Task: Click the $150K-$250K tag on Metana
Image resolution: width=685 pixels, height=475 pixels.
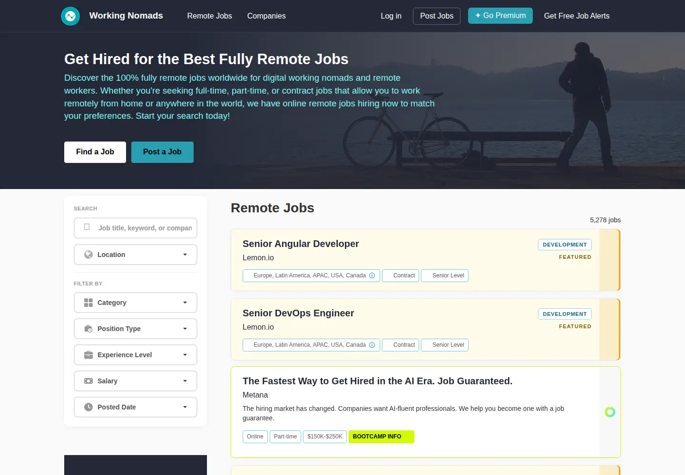Action: click(x=325, y=437)
